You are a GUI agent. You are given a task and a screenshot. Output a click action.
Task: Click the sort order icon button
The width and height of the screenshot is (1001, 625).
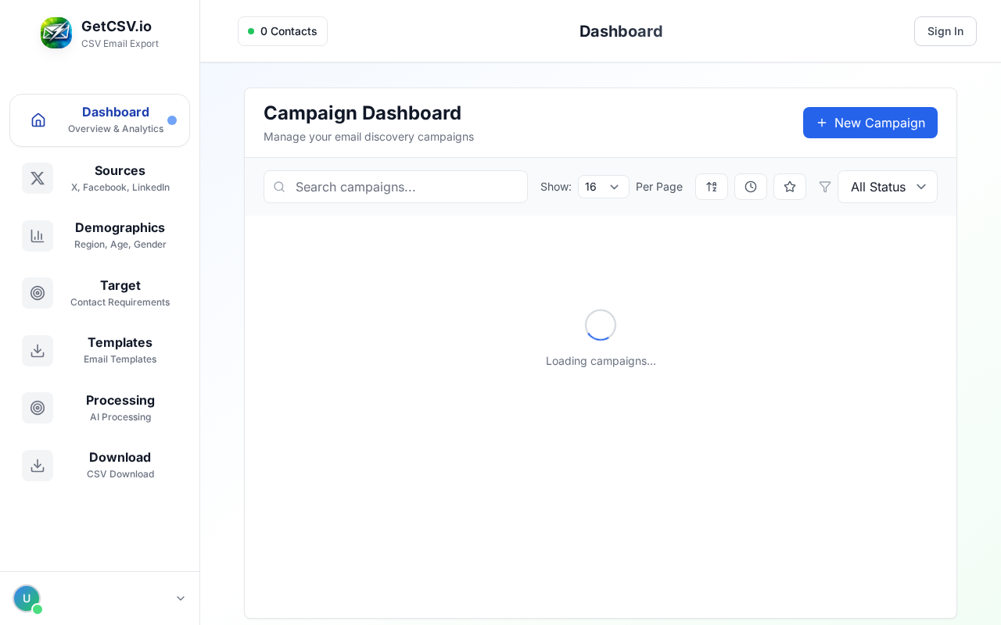click(x=712, y=187)
